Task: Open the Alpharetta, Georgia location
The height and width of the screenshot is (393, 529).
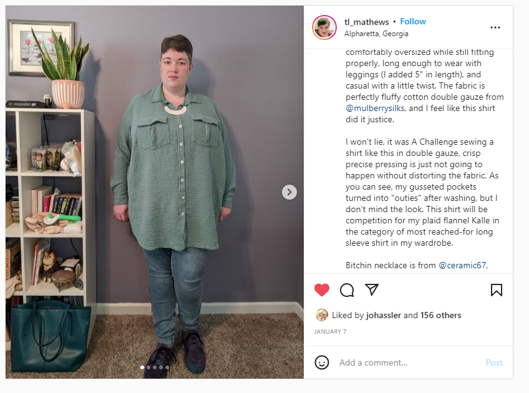Action: [x=376, y=34]
